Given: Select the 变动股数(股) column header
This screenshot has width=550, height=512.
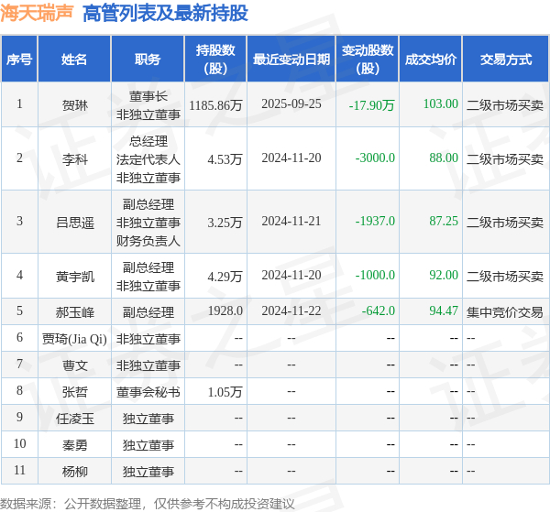Looking at the screenshot, I should pos(368,59).
